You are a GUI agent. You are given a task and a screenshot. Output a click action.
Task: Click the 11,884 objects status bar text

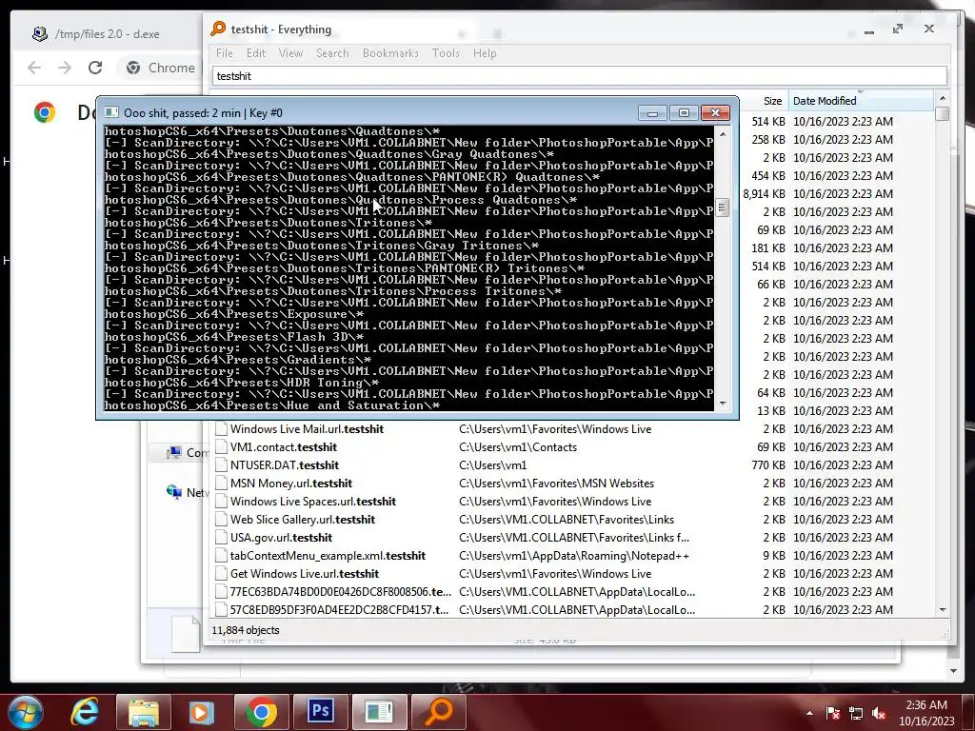(x=246, y=630)
